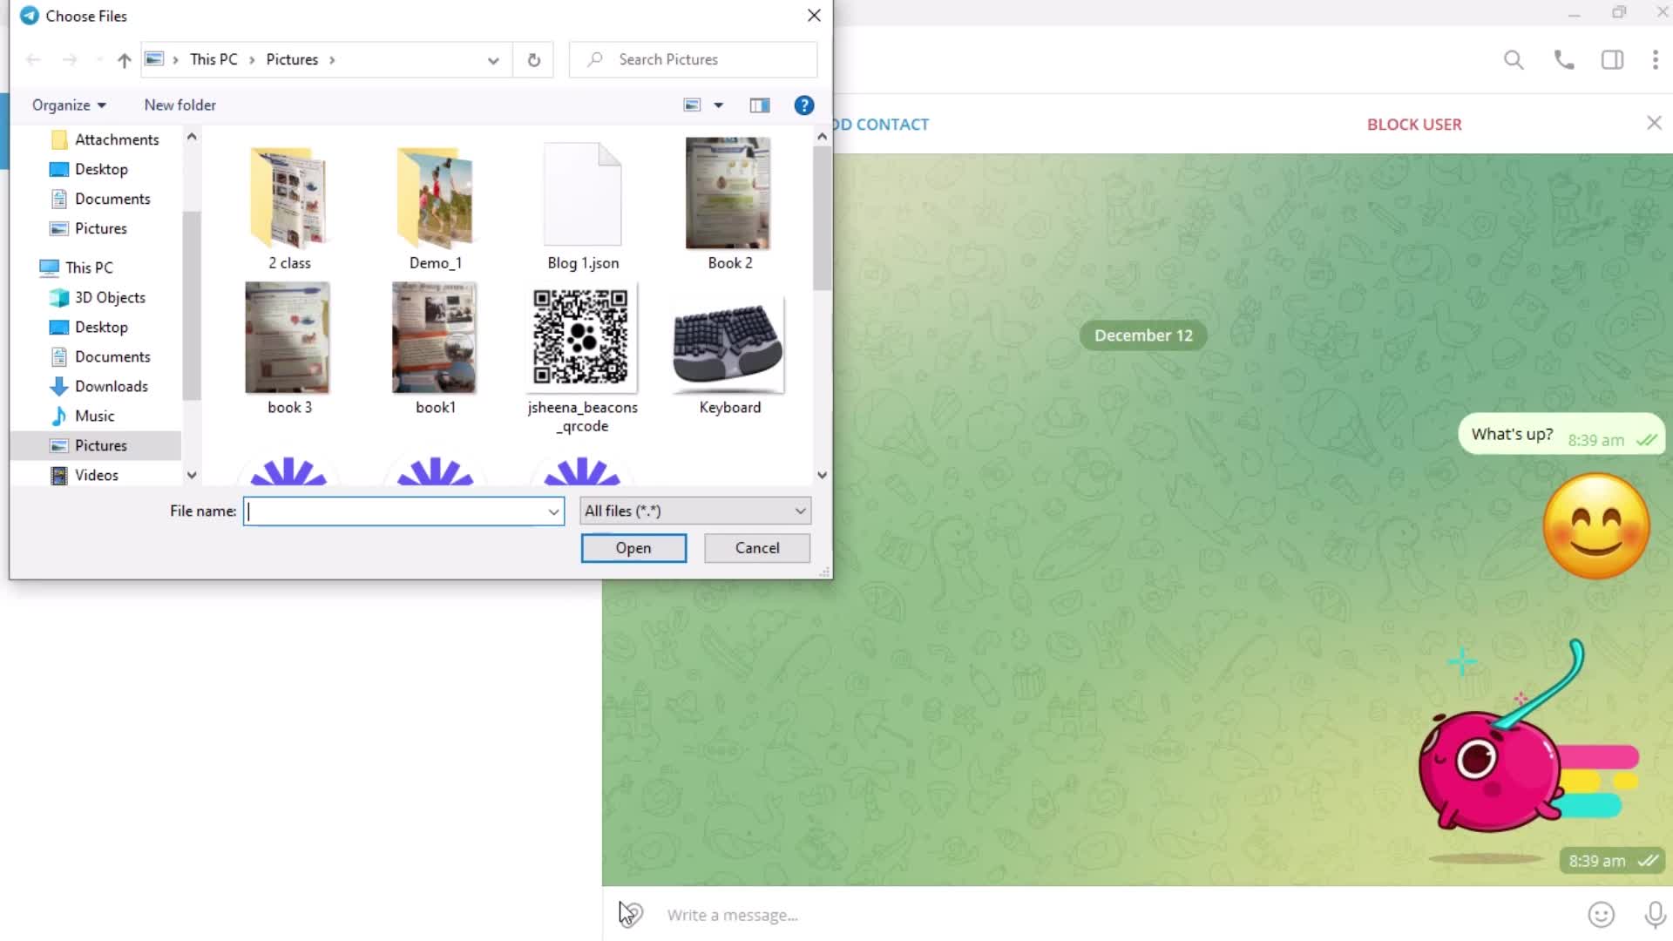
Task: Start a voice call with phone icon
Action: coord(1564,59)
